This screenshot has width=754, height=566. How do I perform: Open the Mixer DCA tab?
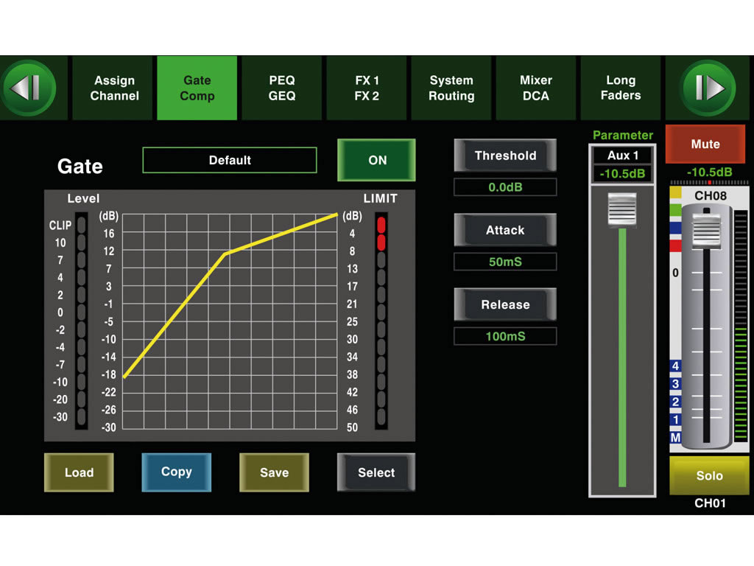pos(536,88)
